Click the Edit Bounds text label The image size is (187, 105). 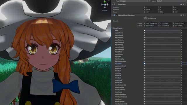click(152, 19)
